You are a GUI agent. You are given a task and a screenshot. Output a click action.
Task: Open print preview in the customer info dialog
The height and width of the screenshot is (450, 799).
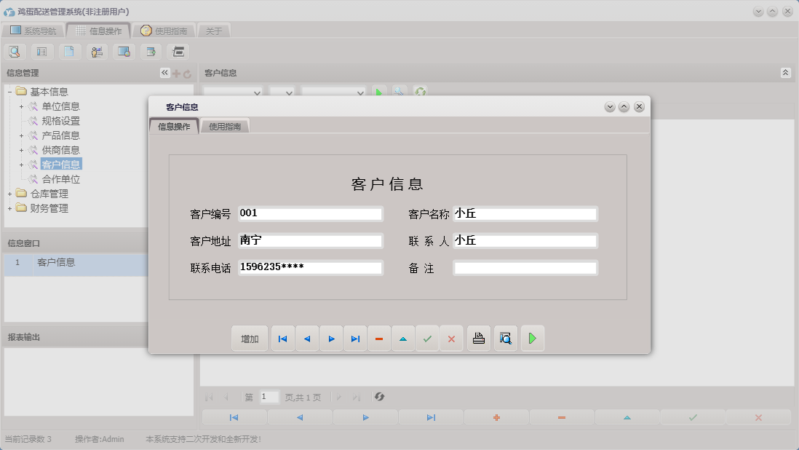pos(505,338)
